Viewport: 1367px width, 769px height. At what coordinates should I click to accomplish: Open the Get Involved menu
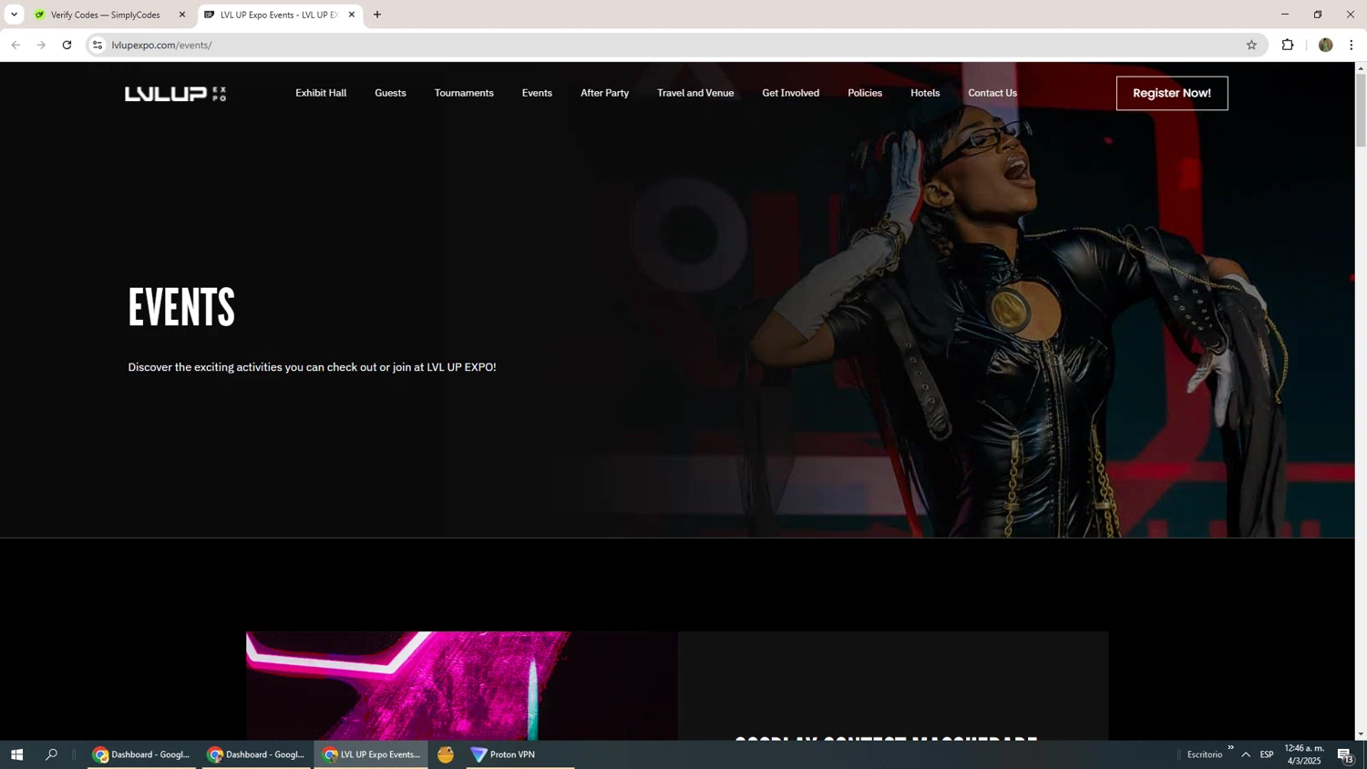(790, 93)
